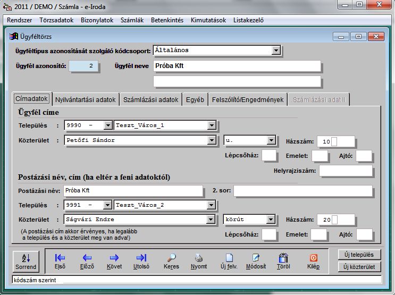395x295 pixels.
Task: Go to previous record with Előző
Action: point(87,261)
